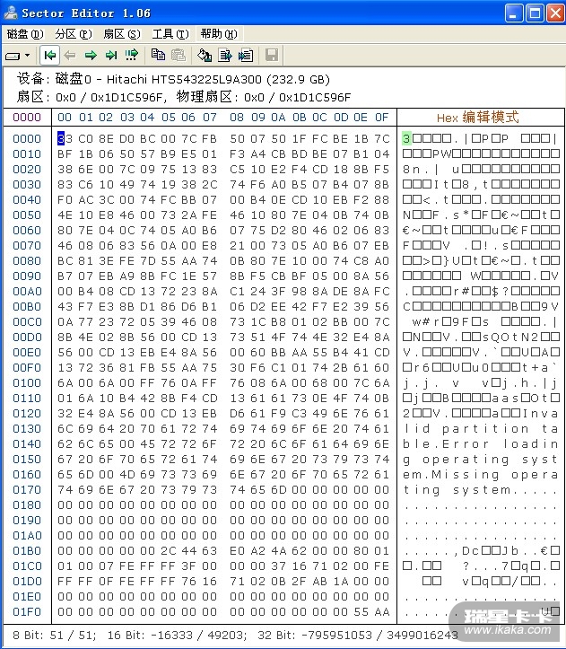Go to the previous sector
The width and height of the screenshot is (566, 649).
[70, 55]
